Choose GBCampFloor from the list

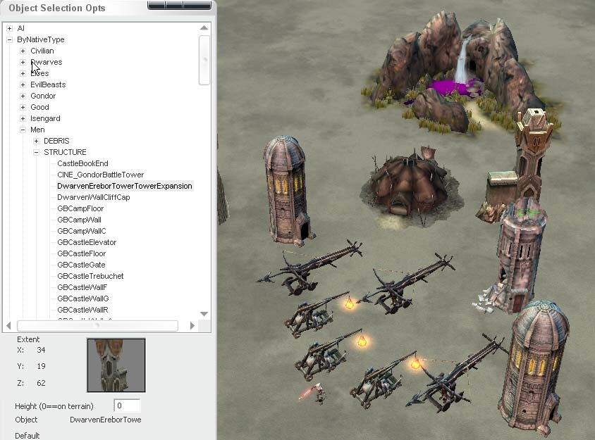click(x=80, y=208)
